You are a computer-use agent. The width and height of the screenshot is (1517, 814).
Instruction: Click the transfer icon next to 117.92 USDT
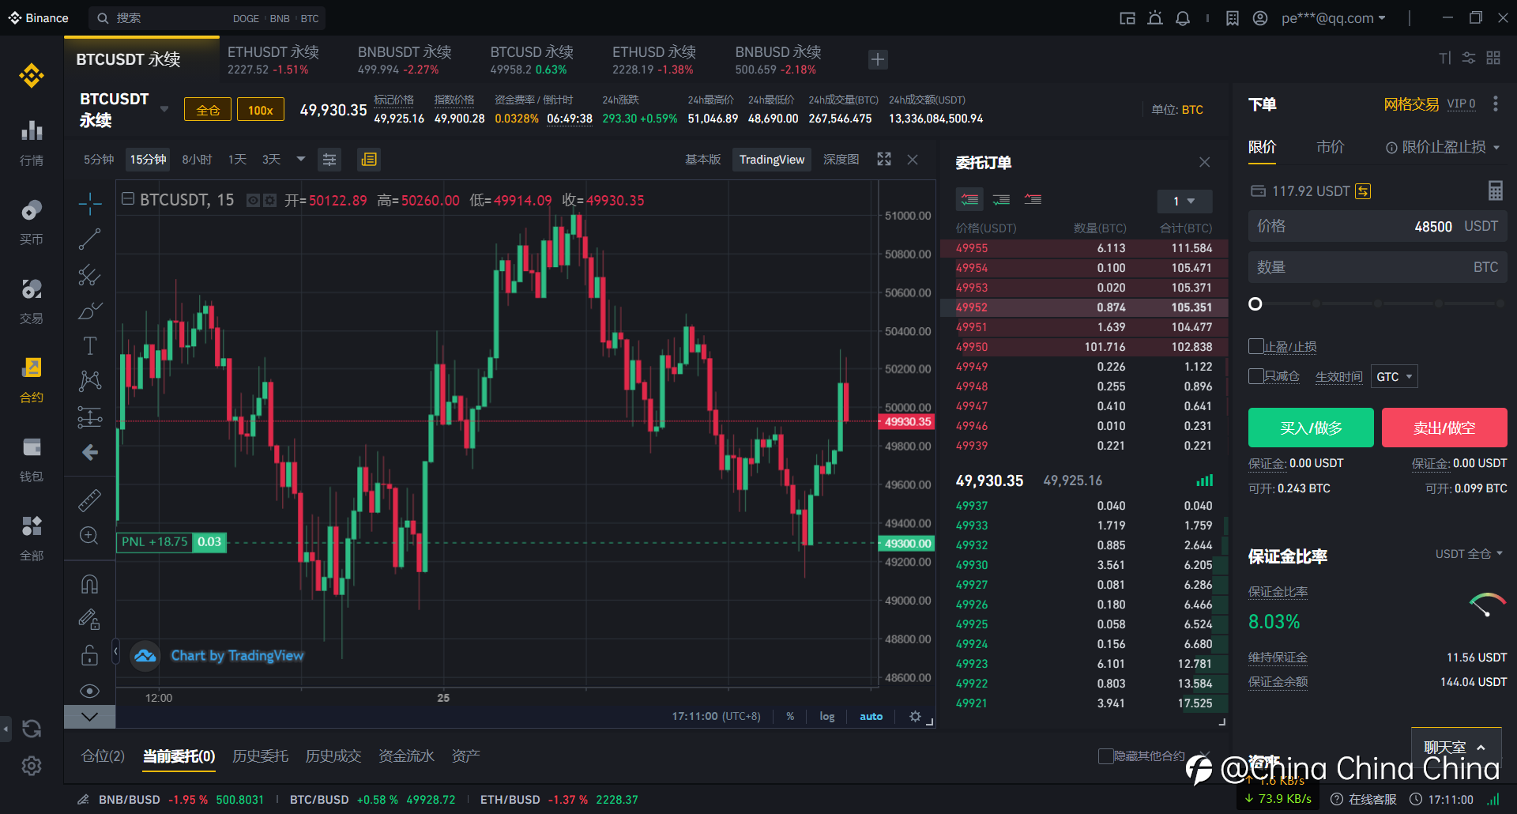click(1363, 191)
